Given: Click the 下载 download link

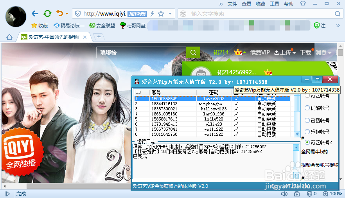Looking at the screenshot, I should coord(305,52).
